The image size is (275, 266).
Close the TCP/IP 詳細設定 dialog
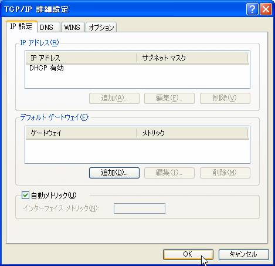click(266, 9)
